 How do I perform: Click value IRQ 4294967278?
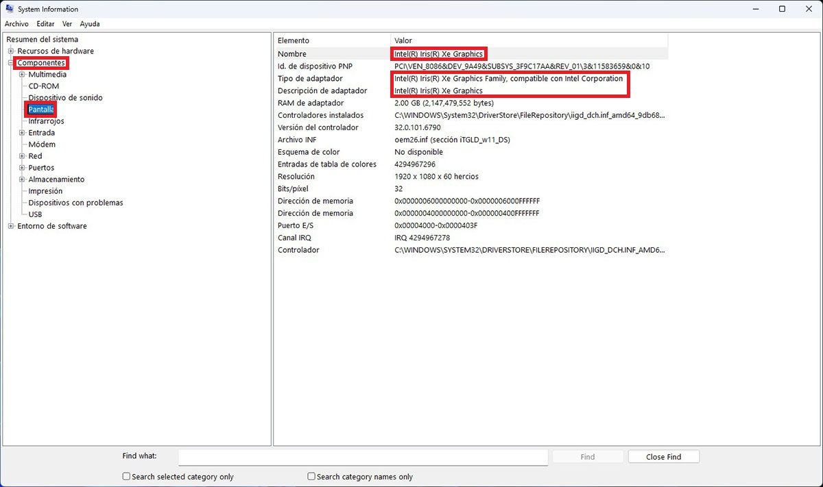pos(422,238)
